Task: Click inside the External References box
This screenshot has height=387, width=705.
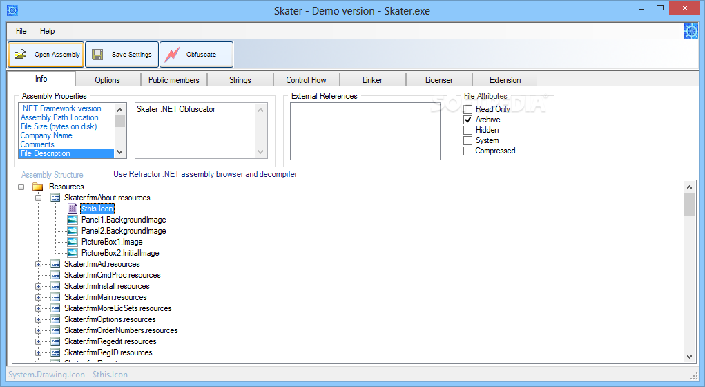Action: click(x=365, y=131)
